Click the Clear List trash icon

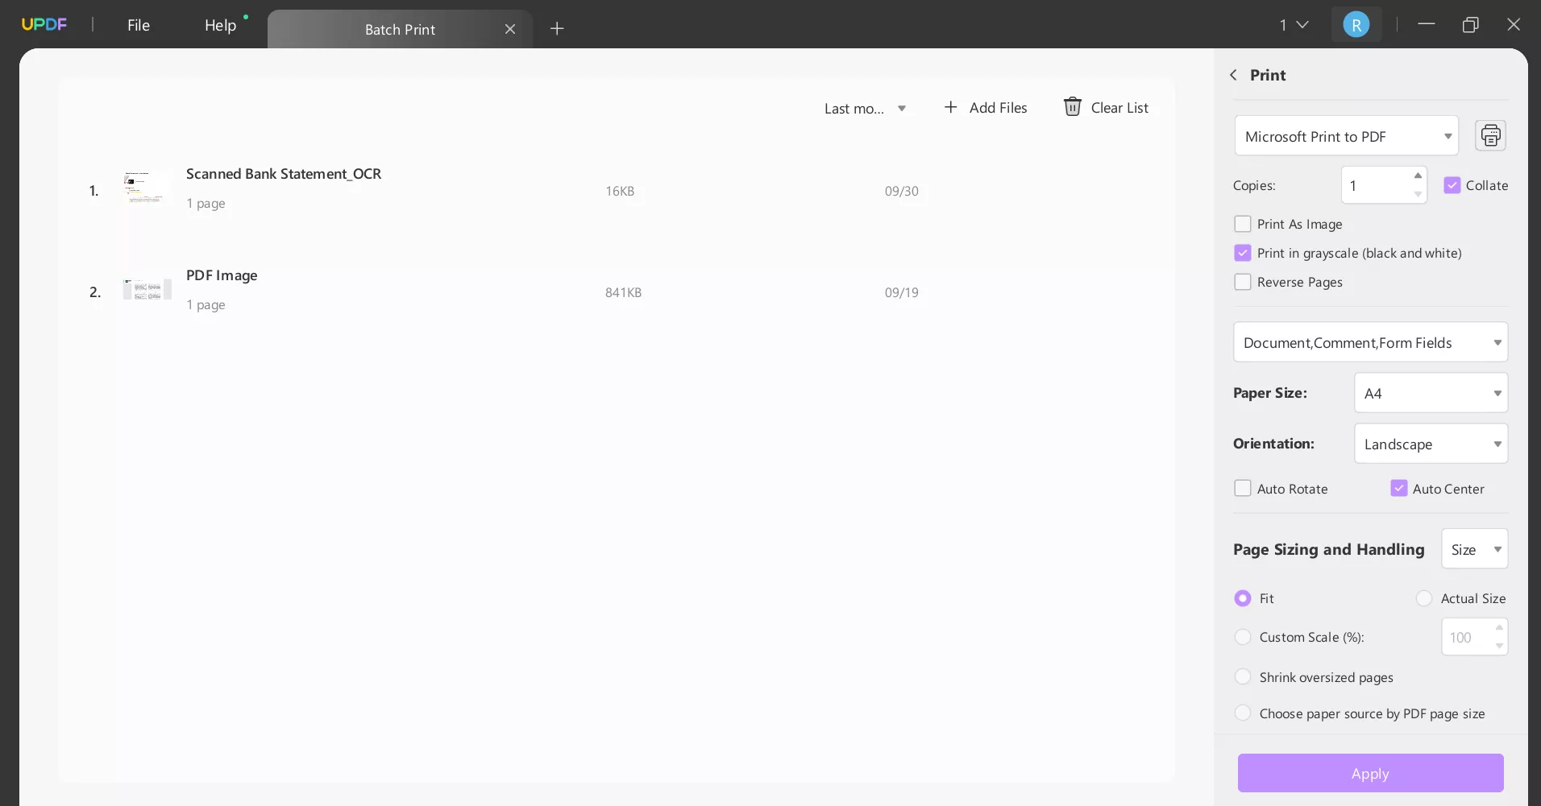(1072, 107)
